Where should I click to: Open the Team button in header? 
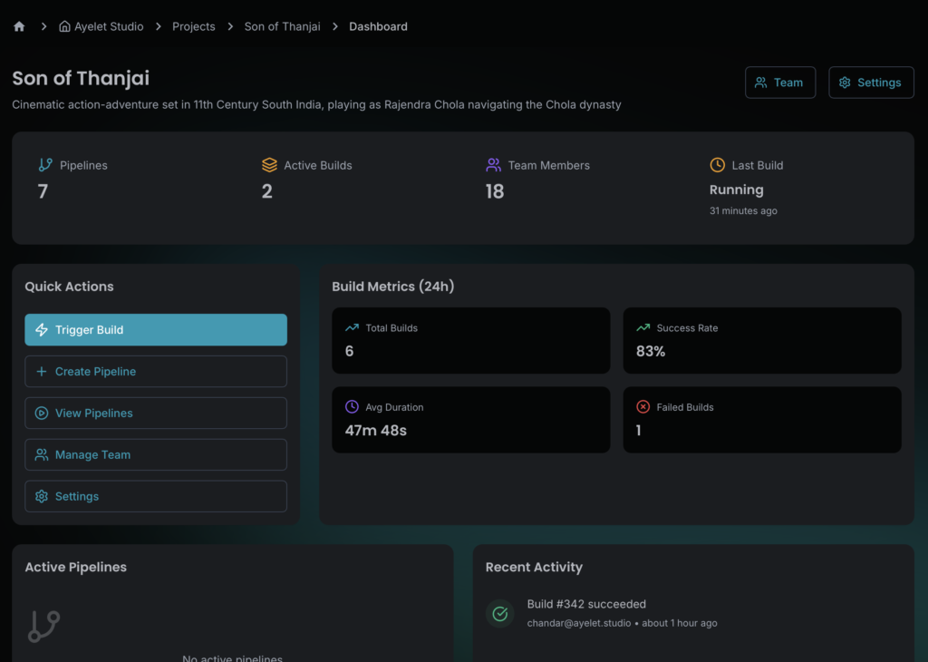click(x=779, y=83)
